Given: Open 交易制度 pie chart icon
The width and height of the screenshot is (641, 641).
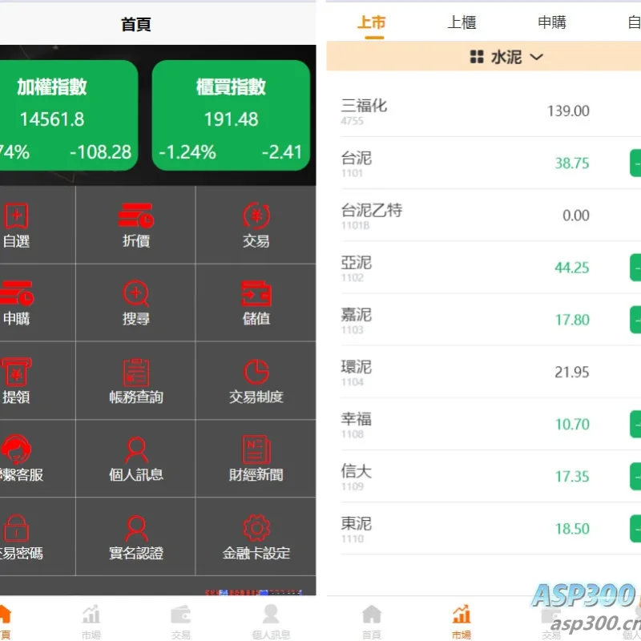Looking at the screenshot, I should [256, 372].
